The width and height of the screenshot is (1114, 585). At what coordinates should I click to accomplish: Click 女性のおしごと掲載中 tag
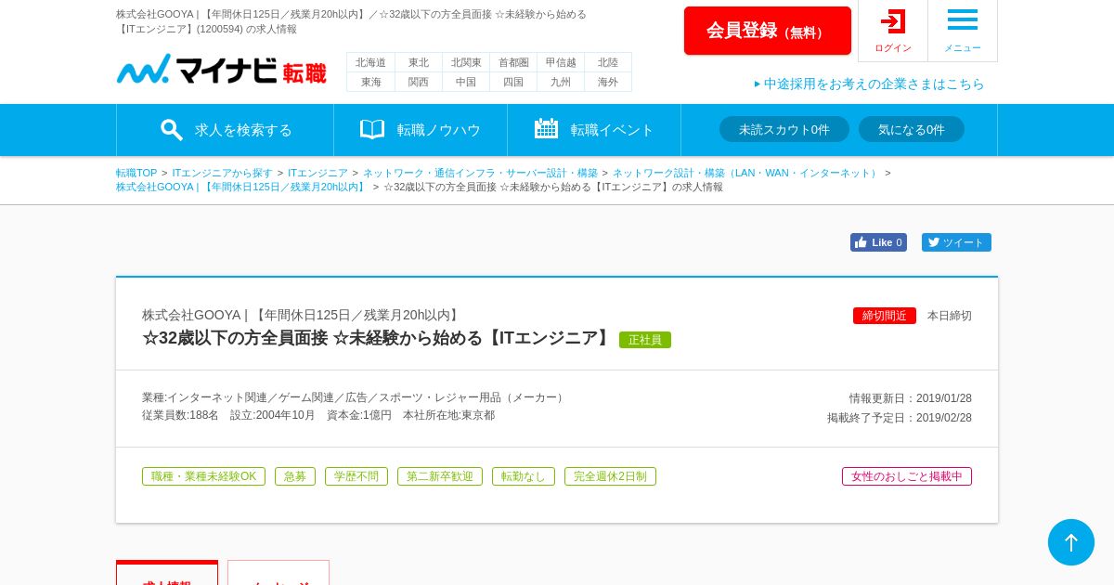click(907, 476)
